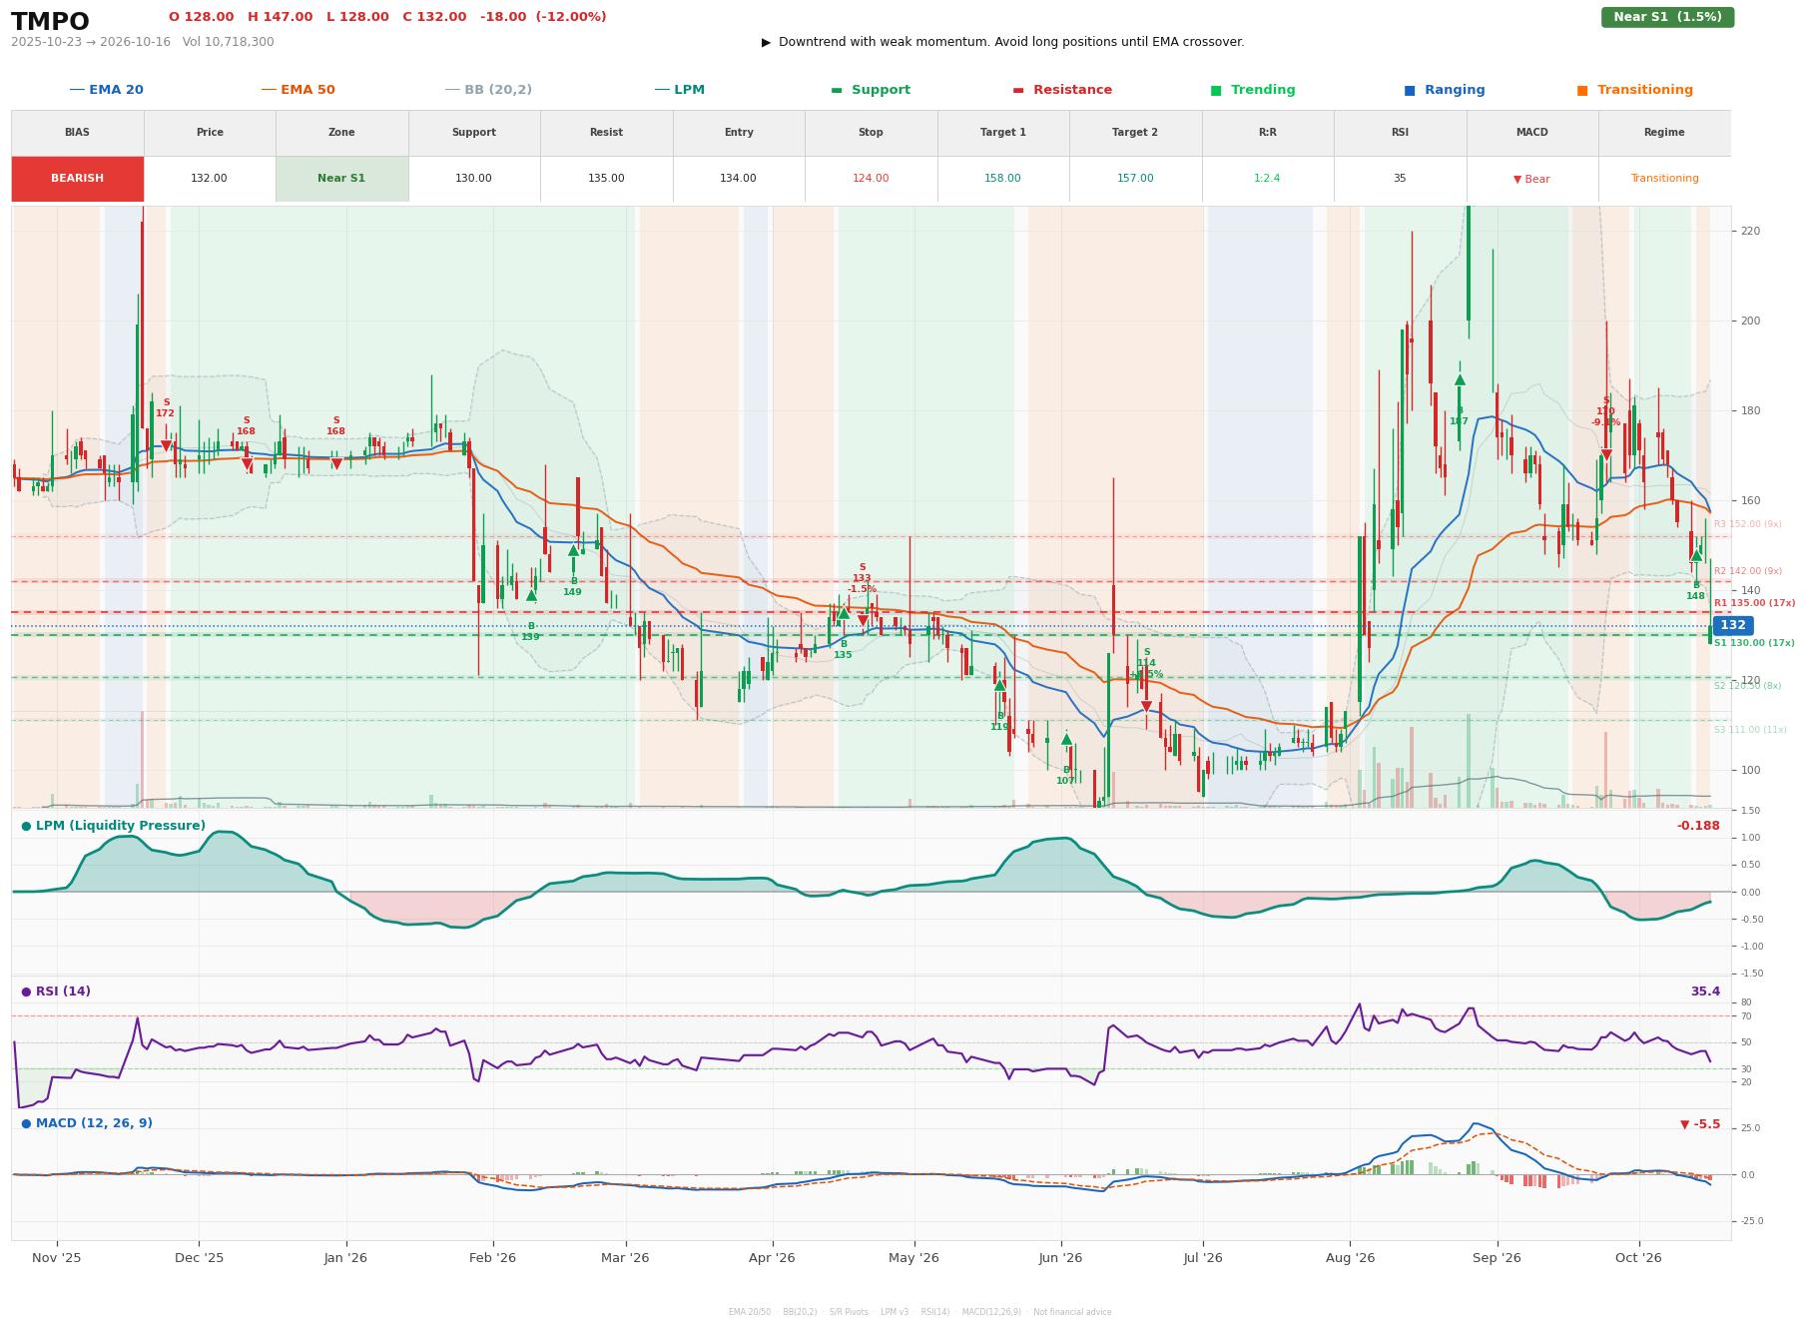Image resolution: width=1806 pixels, height=1328 pixels.
Task: Click the blue Ranging regime swatch
Action: pos(1410,90)
